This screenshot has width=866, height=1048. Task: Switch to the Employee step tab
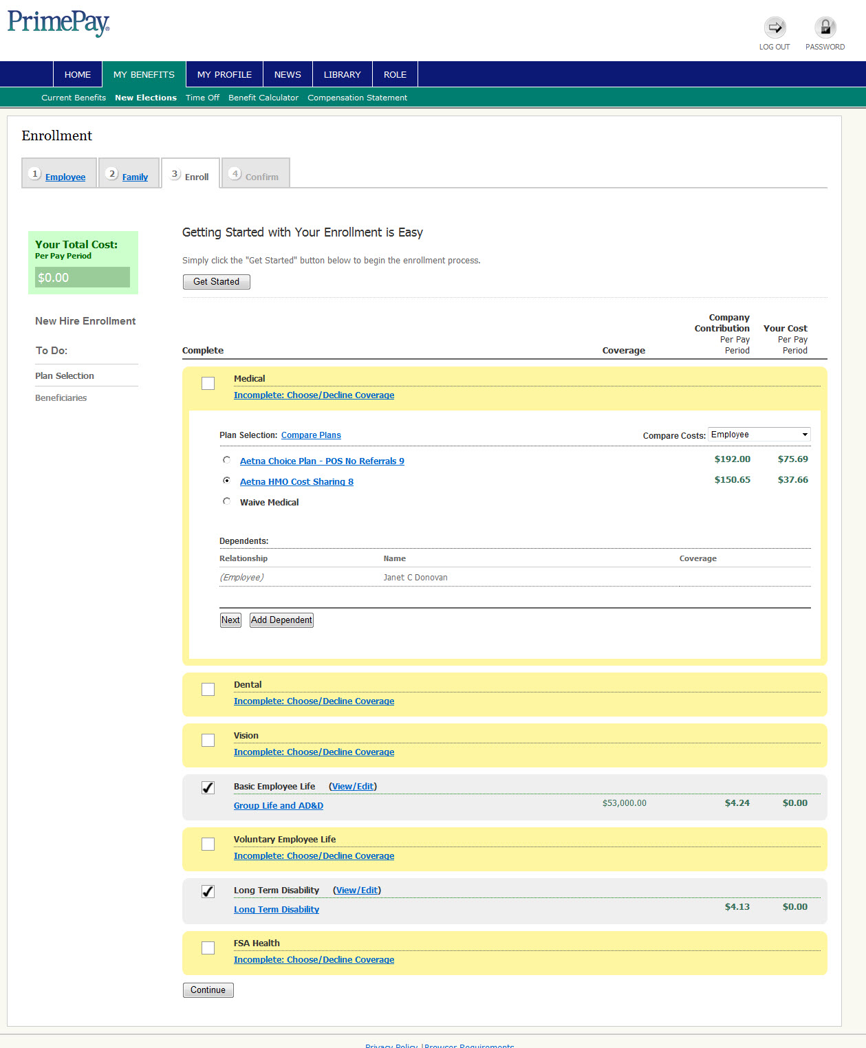coord(59,173)
